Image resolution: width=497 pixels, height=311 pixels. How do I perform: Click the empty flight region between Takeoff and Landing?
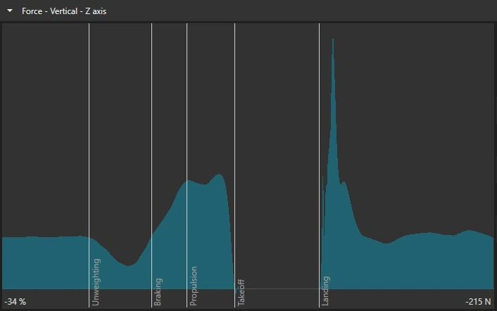point(277,155)
